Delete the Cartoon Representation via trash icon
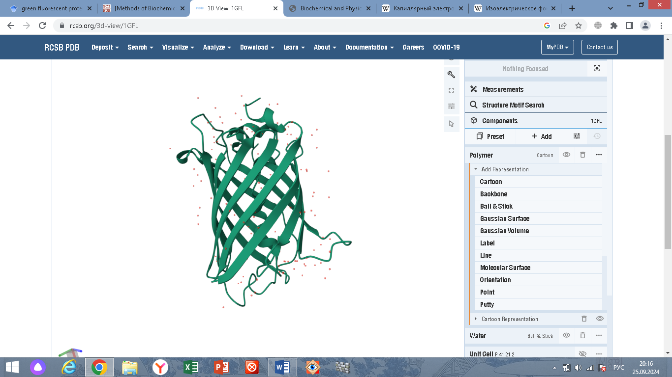 click(x=584, y=319)
